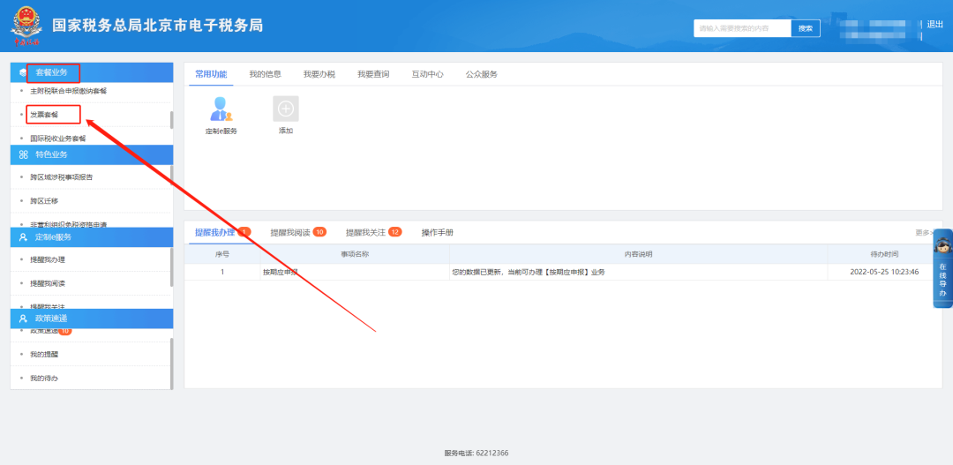Select 跨区域涉税事项报告 in sidebar
953x465 pixels.
click(61, 177)
